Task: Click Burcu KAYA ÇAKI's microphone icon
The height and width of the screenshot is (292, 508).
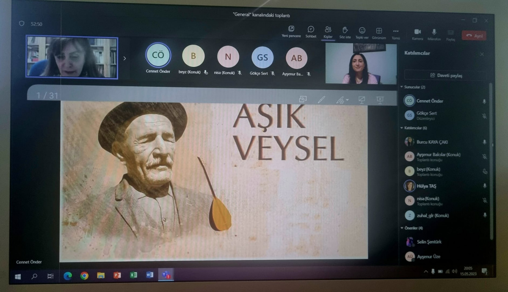Action: 484,143
